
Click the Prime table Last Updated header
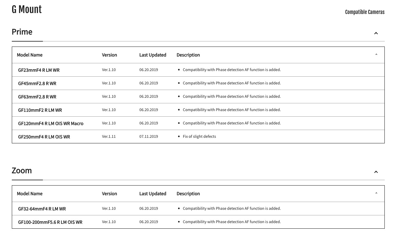pyautogui.click(x=153, y=55)
